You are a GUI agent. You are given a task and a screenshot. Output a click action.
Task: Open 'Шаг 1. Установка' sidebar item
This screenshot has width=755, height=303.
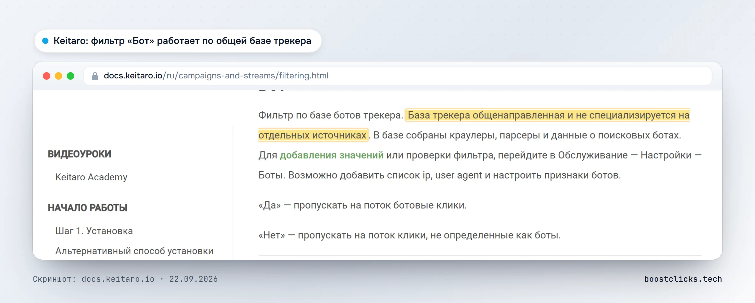click(94, 231)
